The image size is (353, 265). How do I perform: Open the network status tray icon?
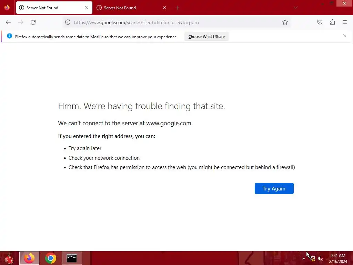(312, 258)
